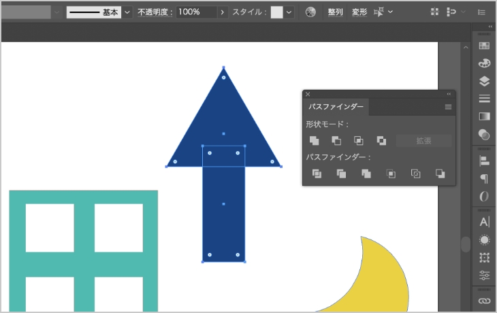Viewport: 497px width, 313px height.
Task: Open the Paragraph panel icon
Action: tap(484, 179)
